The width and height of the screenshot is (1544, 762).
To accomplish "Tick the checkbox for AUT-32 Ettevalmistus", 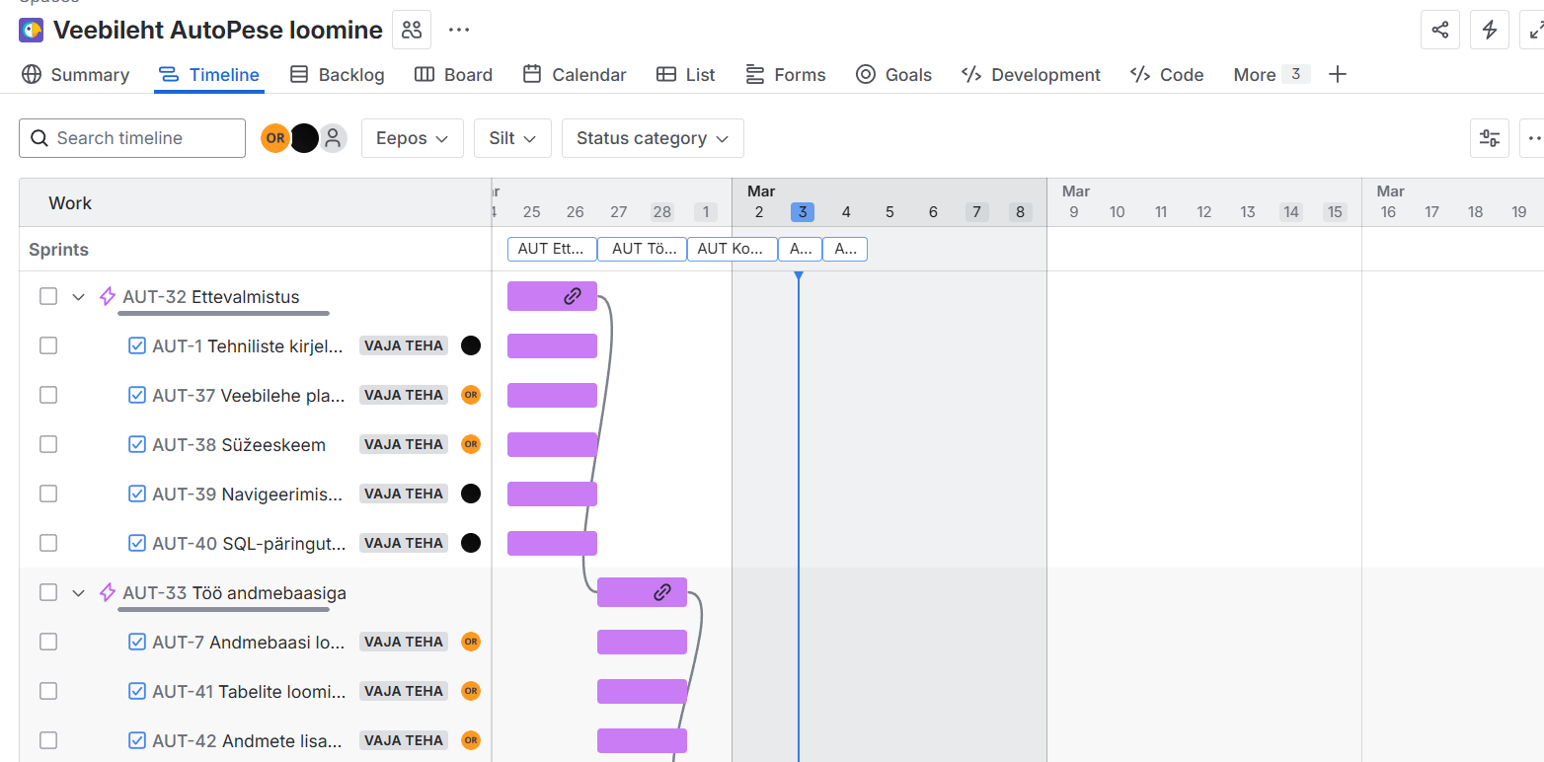I will point(48,296).
